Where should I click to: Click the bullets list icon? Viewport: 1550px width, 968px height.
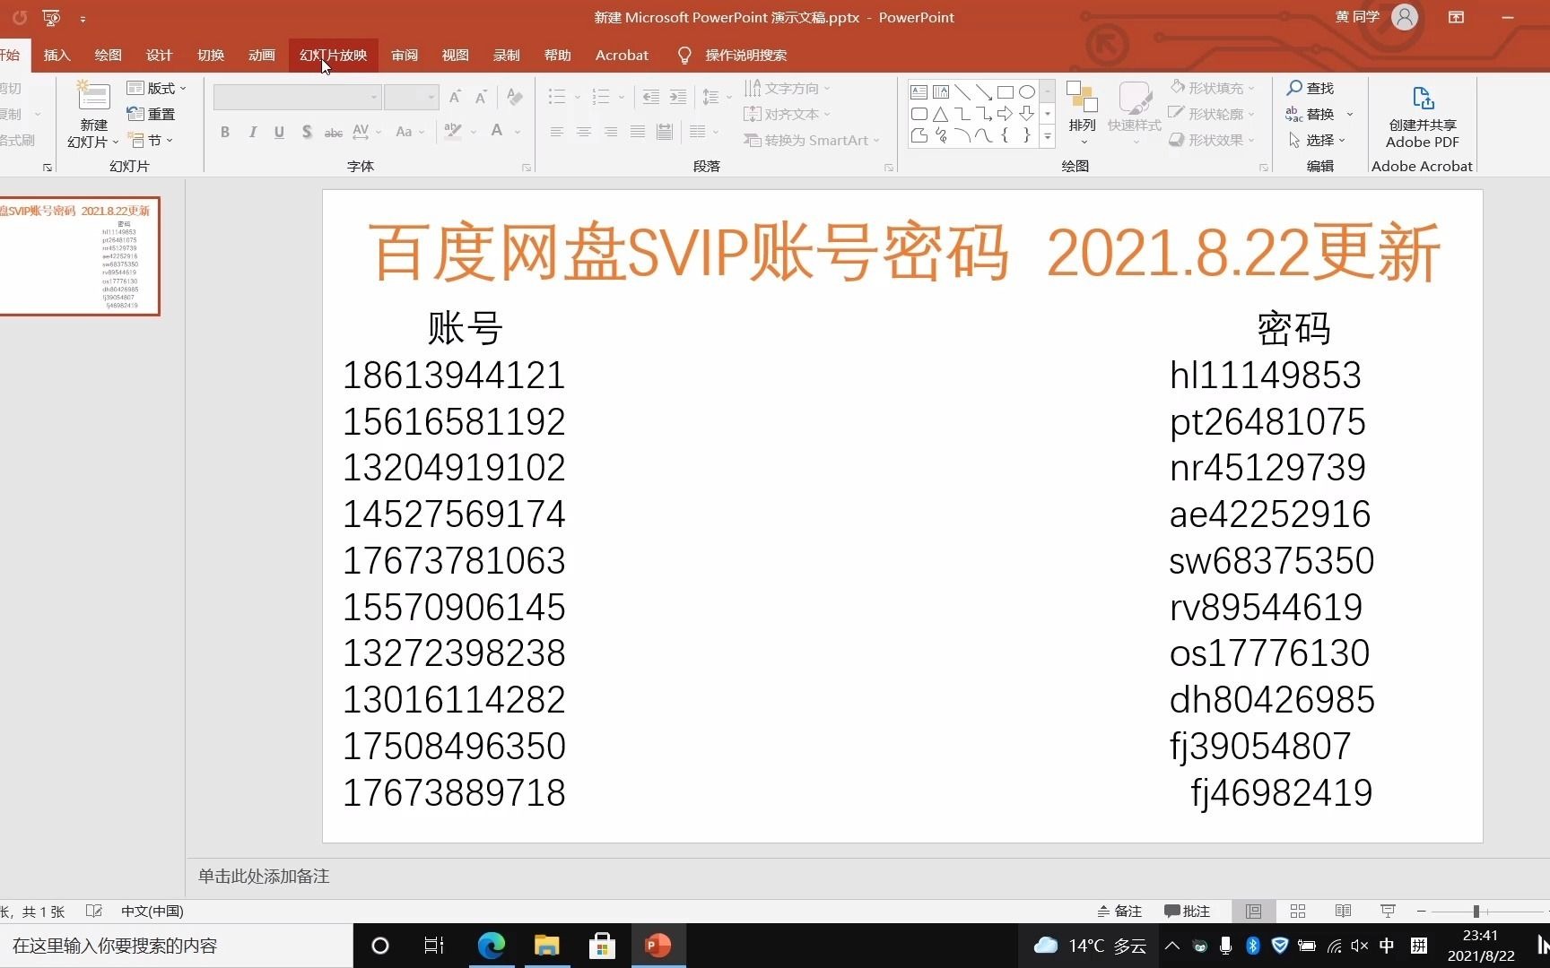click(x=557, y=96)
